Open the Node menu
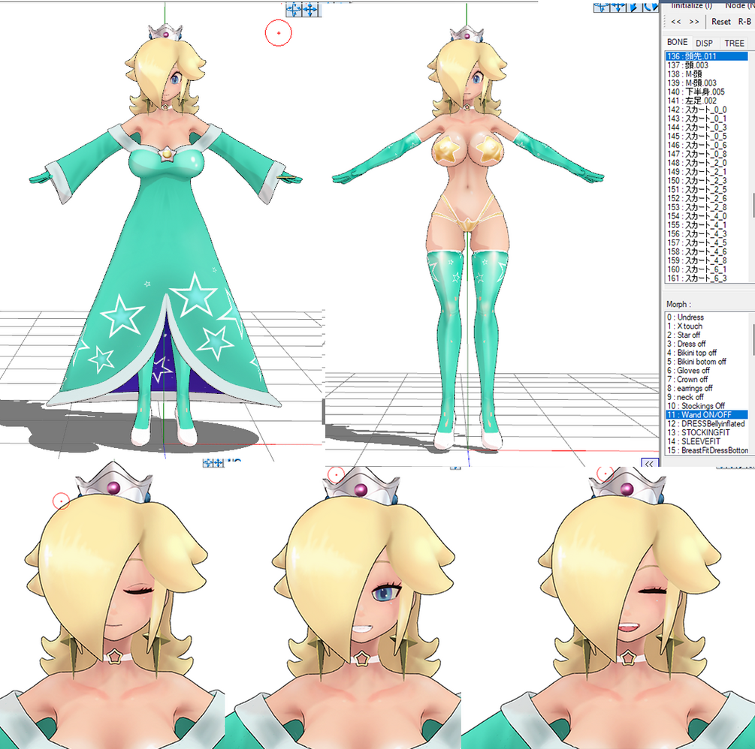The image size is (755, 749). pyautogui.click(x=739, y=5)
